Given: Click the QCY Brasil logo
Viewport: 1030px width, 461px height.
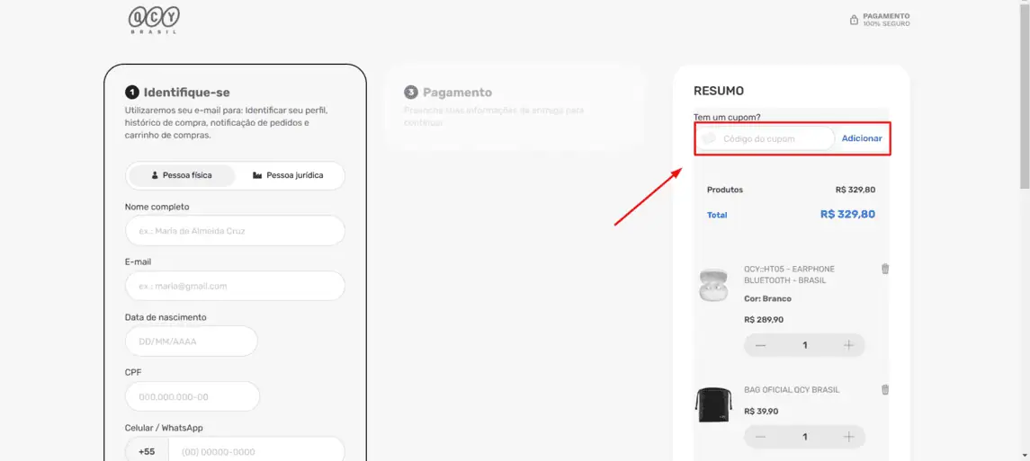Looking at the screenshot, I should tap(154, 20).
